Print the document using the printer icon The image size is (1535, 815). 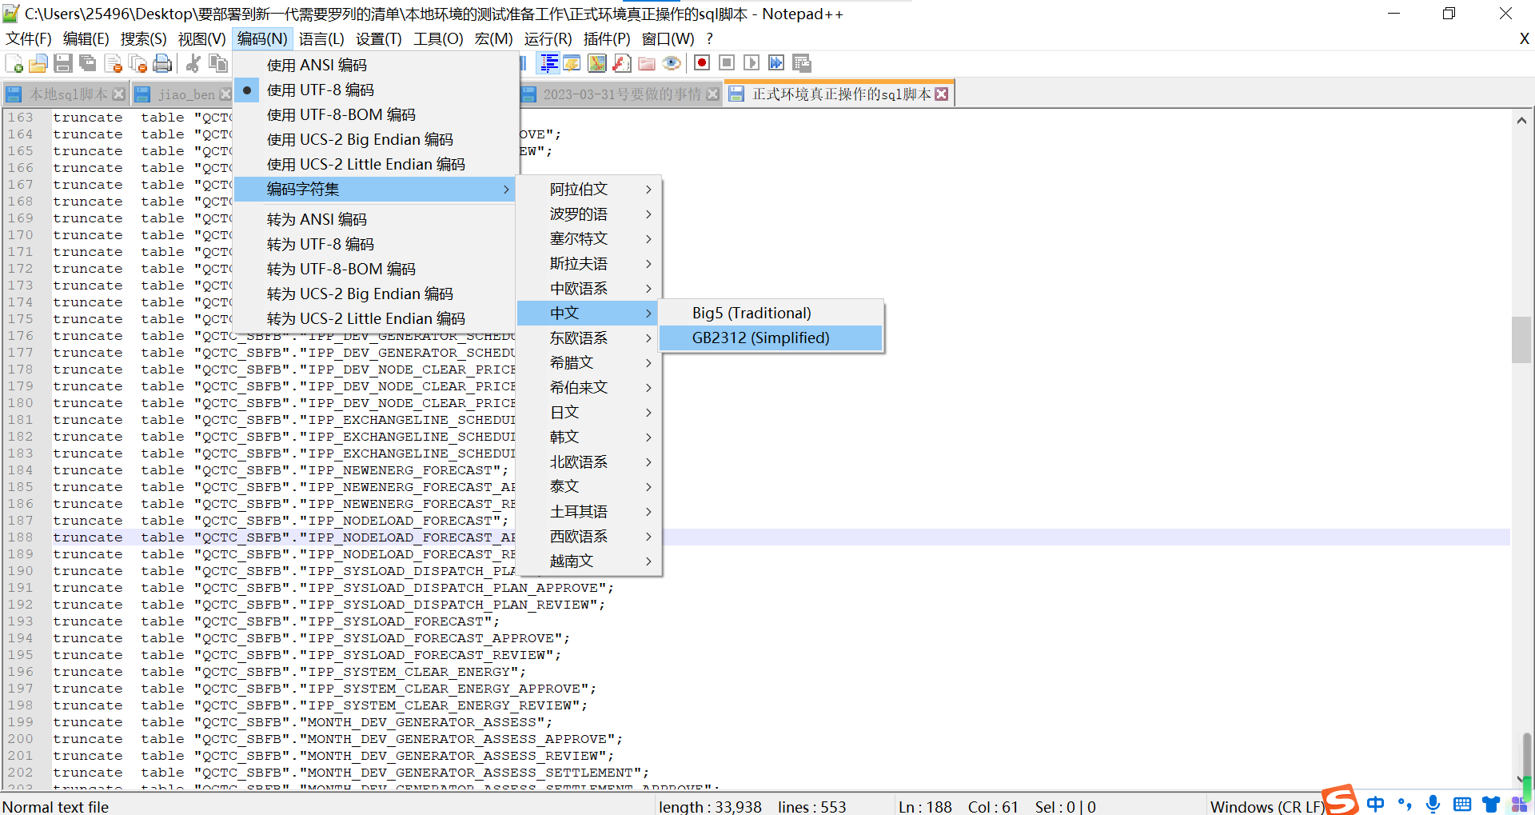point(162,64)
